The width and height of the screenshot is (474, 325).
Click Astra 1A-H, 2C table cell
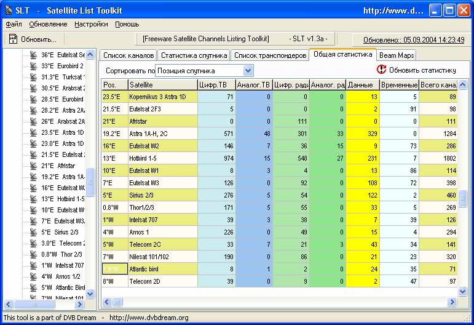pyautogui.click(x=163, y=134)
